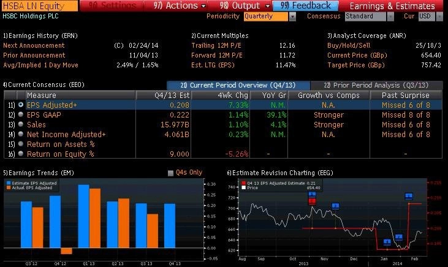The height and width of the screenshot is (267, 448).
Task: Click the white Price legend swatch
Action: (244, 187)
